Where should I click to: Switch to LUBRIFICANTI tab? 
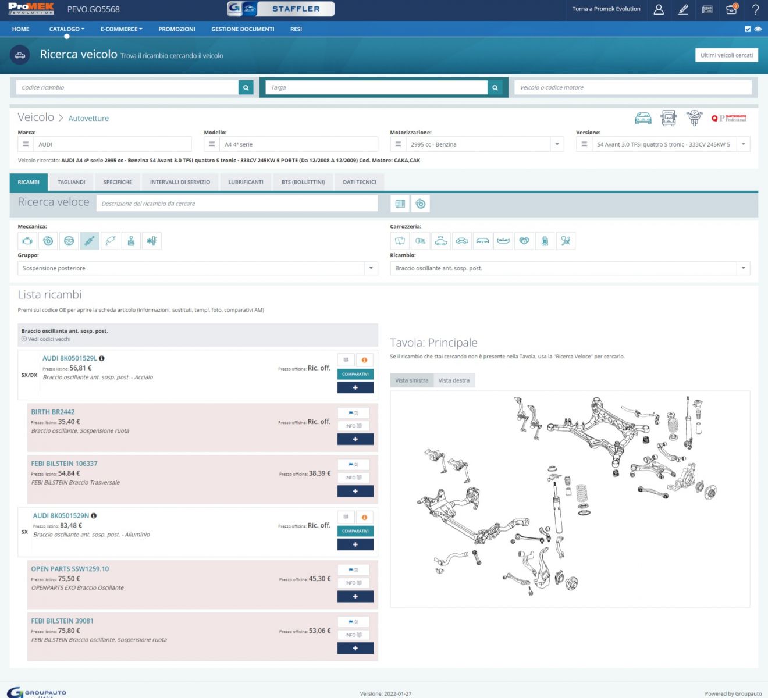pos(246,182)
